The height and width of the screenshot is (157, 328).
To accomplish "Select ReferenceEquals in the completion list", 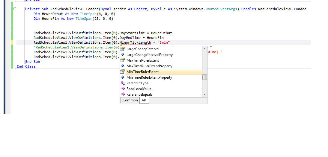I will tap(139, 94).
